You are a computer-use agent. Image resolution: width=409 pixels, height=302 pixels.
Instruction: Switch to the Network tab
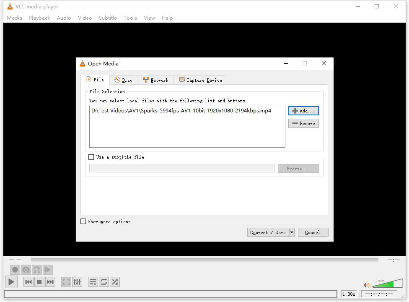[x=155, y=80]
